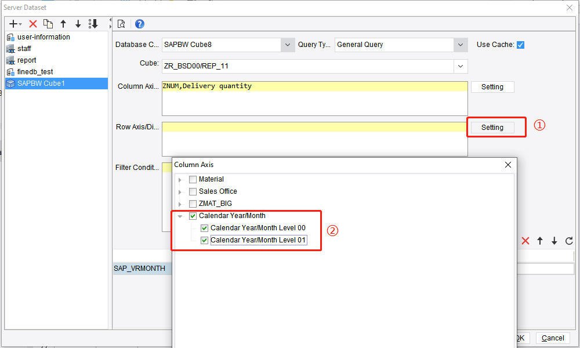Open the Query Type dropdown
Screen dimensions: 580x348
click(x=461, y=45)
